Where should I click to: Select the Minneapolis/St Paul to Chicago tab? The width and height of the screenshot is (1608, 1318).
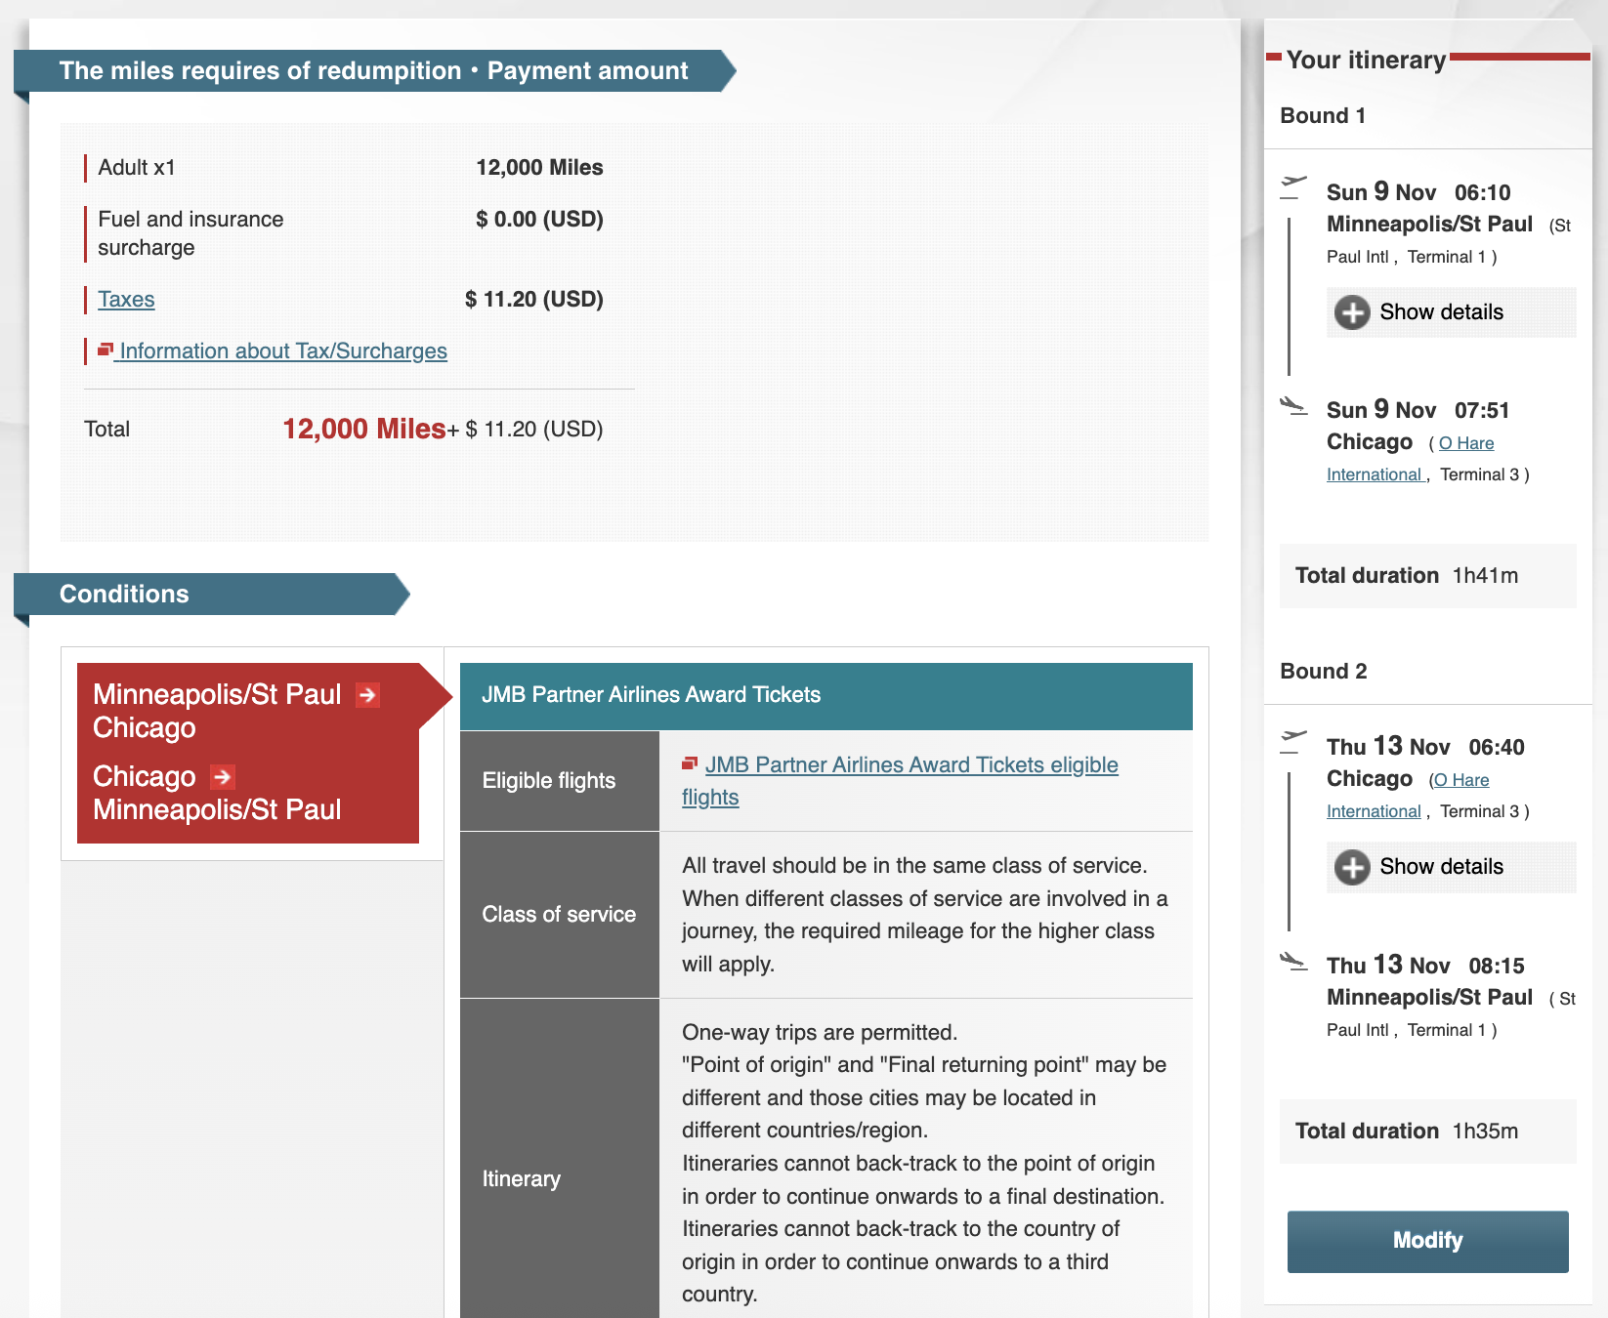(x=217, y=711)
